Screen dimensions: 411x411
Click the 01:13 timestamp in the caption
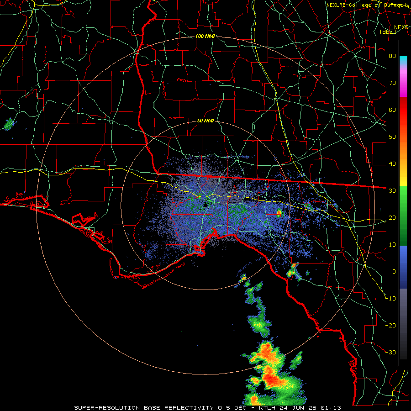pyautogui.click(x=332, y=408)
